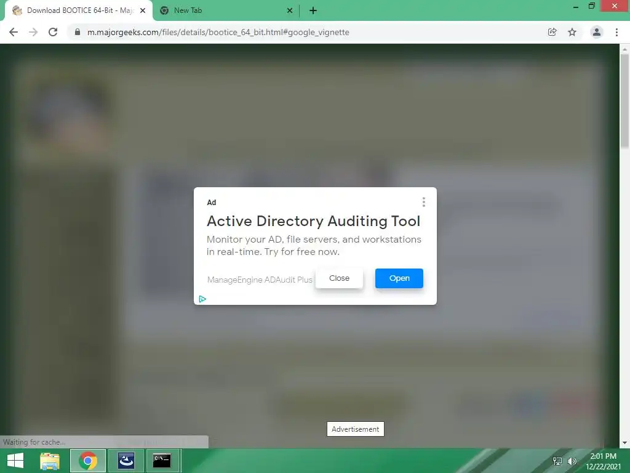The height and width of the screenshot is (473, 630).
Task: Click the blue Open ad button
Action: coord(399,278)
